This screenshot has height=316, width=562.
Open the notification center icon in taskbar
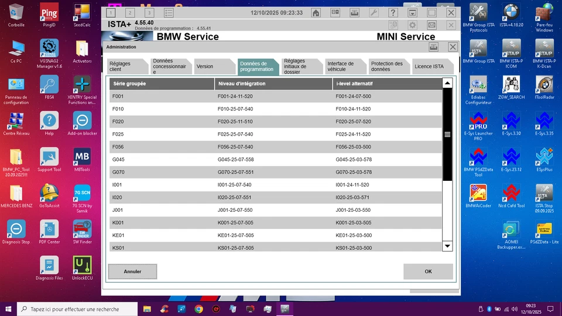(550, 309)
